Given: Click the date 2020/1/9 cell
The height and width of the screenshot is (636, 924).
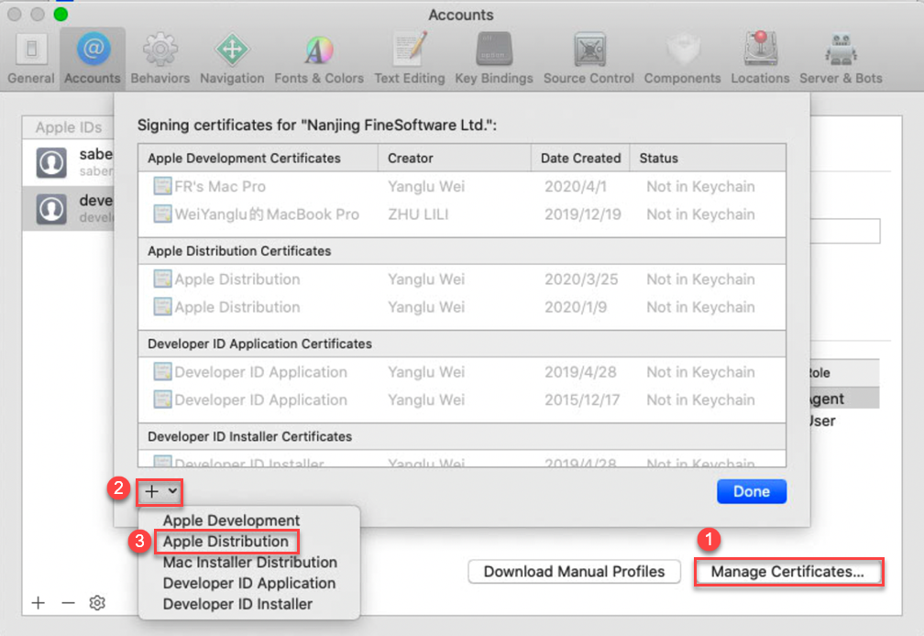Looking at the screenshot, I should [575, 307].
